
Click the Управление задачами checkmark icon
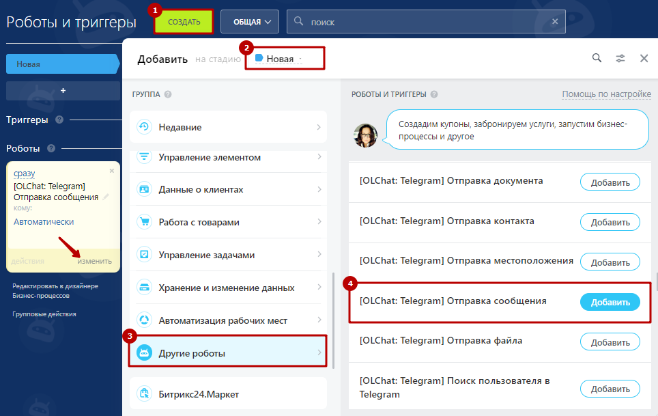(x=144, y=254)
